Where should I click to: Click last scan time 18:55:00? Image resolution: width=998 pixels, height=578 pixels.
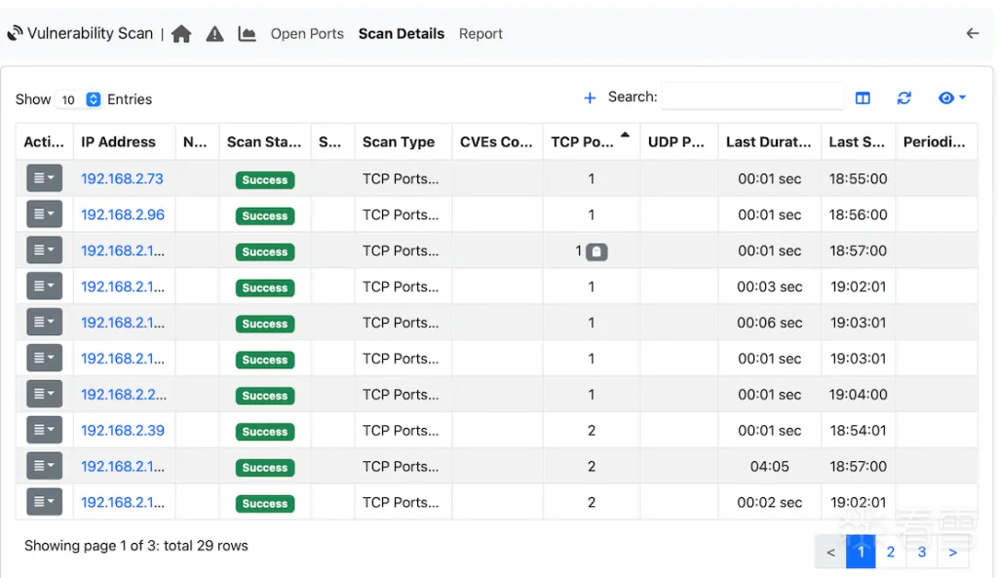click(x=858, y=179)
